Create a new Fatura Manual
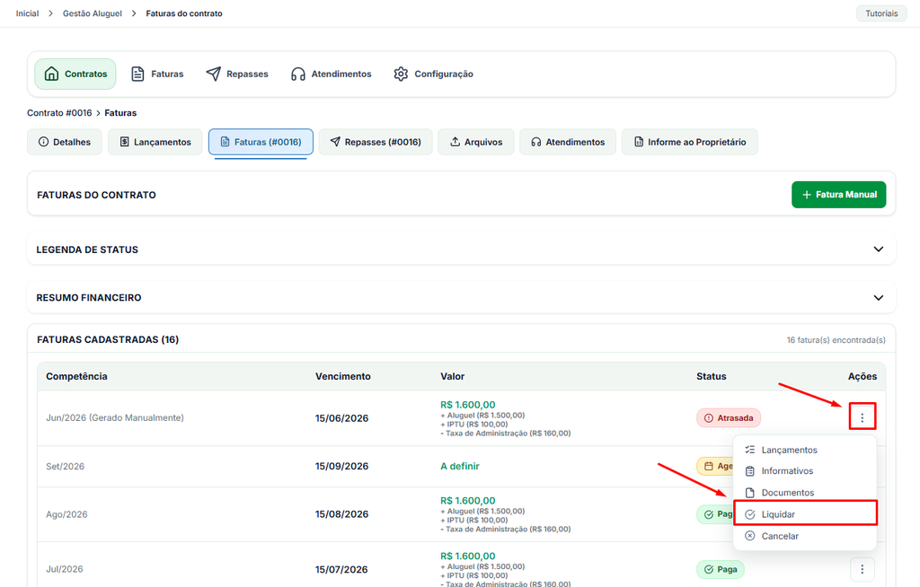 pyautogui.click(x=838, y=195)
